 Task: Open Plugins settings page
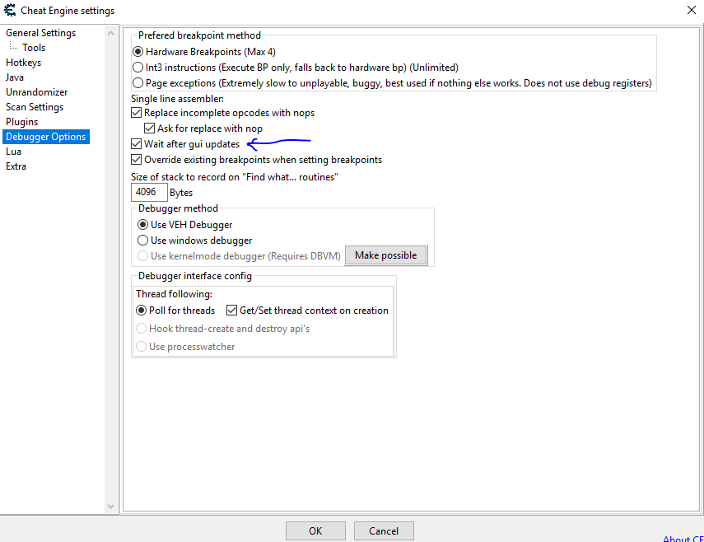coord(21,122)
